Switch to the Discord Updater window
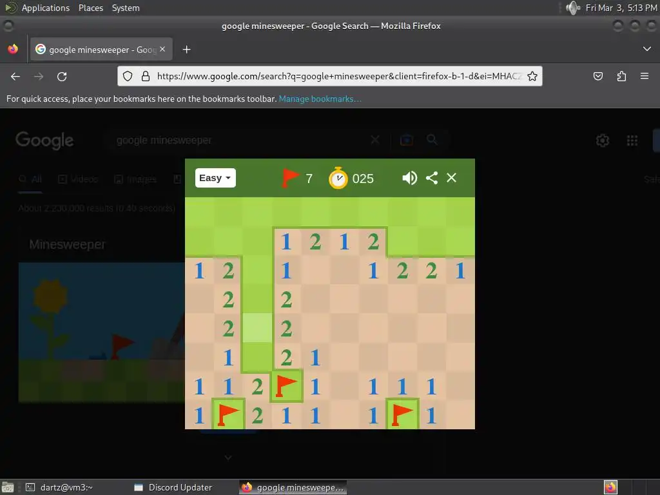The width and height of the screenshot is (660, 495). (173, 487)
